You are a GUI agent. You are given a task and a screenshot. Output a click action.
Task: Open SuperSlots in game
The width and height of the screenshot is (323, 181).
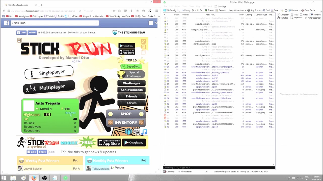click(131, 67)
